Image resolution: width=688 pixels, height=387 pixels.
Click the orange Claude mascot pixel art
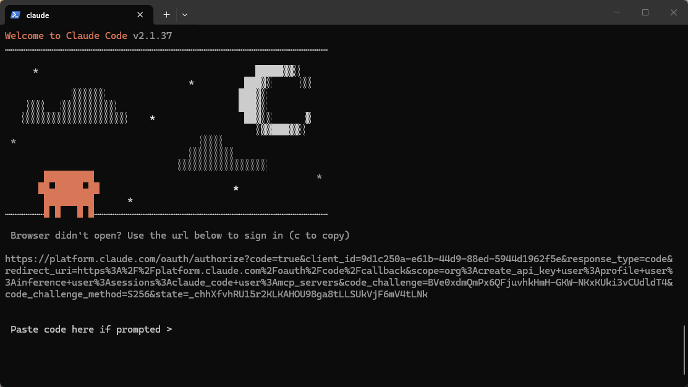tap(69, 193)
